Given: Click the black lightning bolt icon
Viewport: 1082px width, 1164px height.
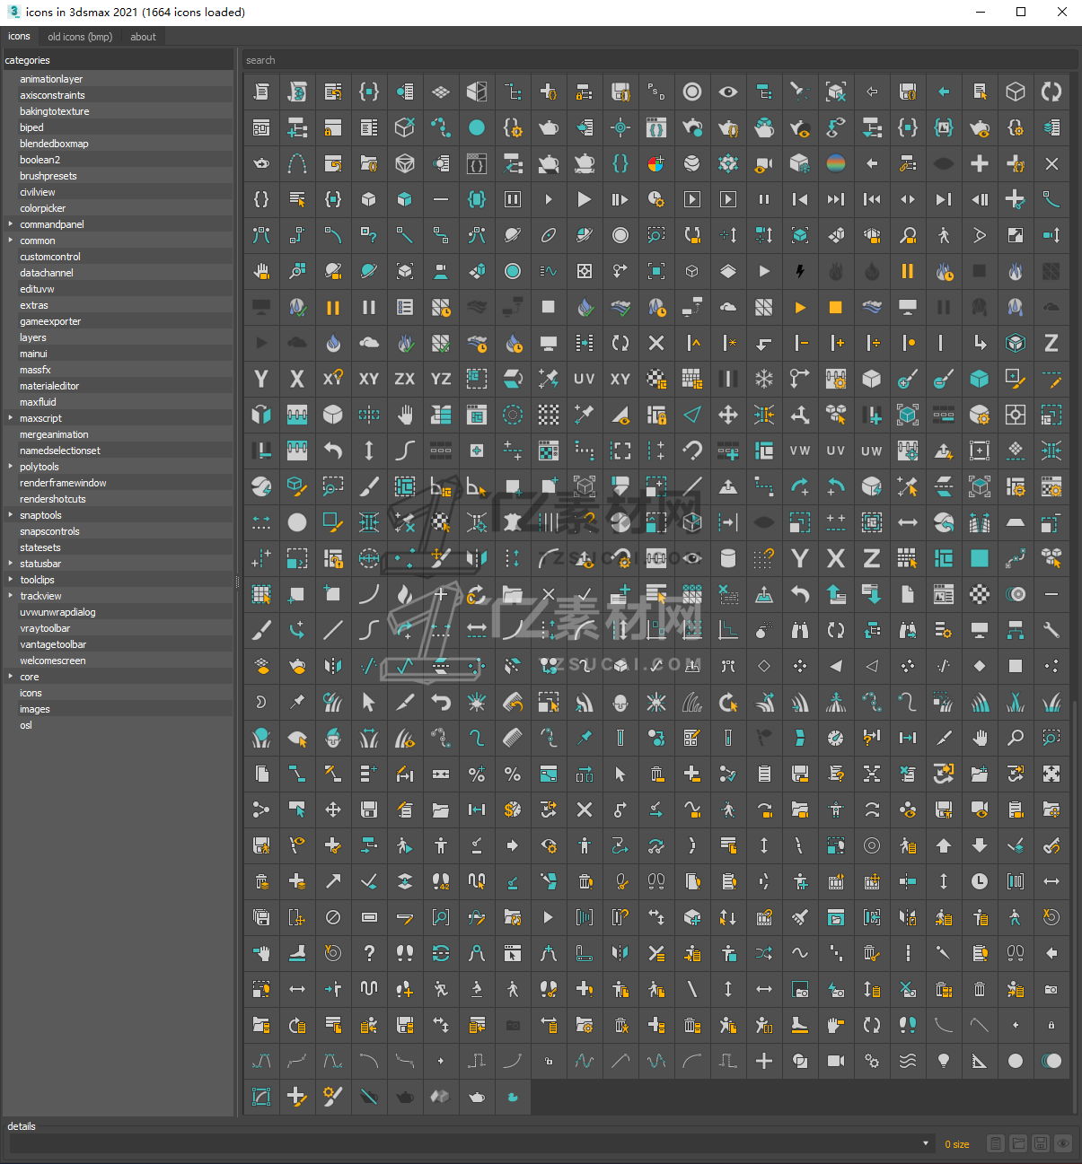Looking at the screenshot, I should pos(800,271).
